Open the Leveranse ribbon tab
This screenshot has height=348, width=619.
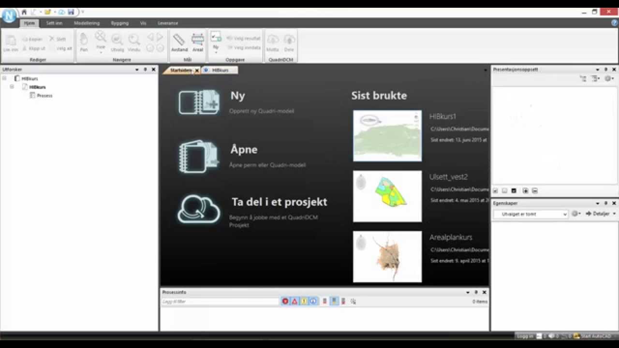click(x=168, y=23)
